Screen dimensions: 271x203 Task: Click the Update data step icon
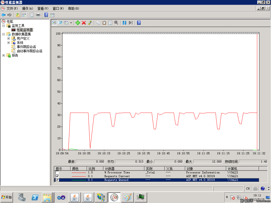pyautogui.click(x=131, y=23)
